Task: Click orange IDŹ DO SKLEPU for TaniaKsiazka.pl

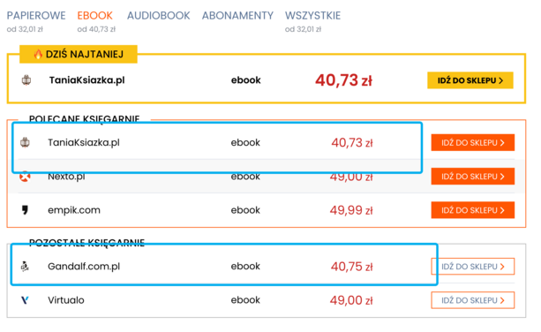Action: [473, 142]
